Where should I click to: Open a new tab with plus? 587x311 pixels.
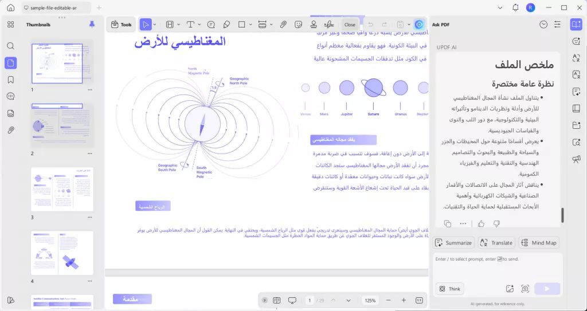tap(99, 7)
